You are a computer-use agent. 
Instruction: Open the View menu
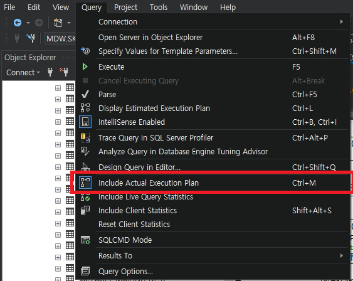61,8
